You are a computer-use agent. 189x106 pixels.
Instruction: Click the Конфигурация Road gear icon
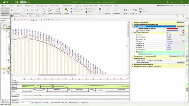point(158,6)
